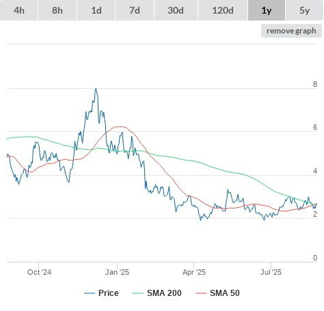Open the 120d time range
324x311 pixels.
223,10
